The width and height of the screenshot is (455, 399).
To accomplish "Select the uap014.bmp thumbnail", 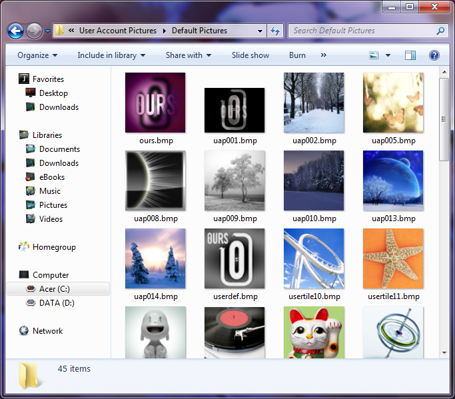I will pyautogui.click(x=155, y=258).
